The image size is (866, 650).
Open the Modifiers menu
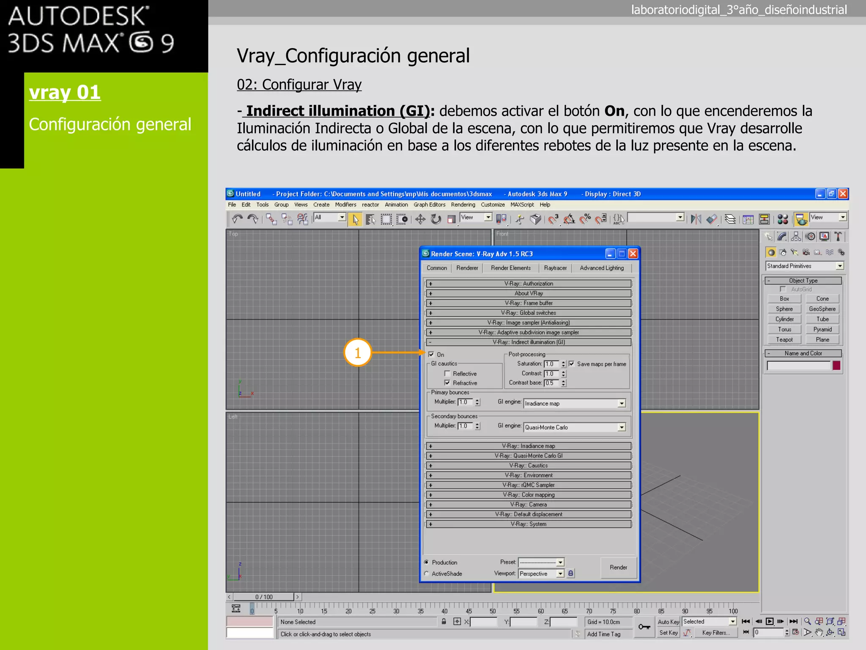(345, 204)
